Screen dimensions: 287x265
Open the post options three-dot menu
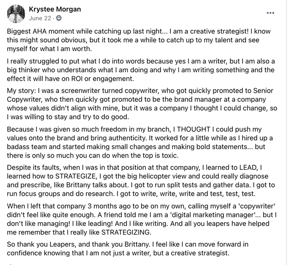(x=270, y=13)
